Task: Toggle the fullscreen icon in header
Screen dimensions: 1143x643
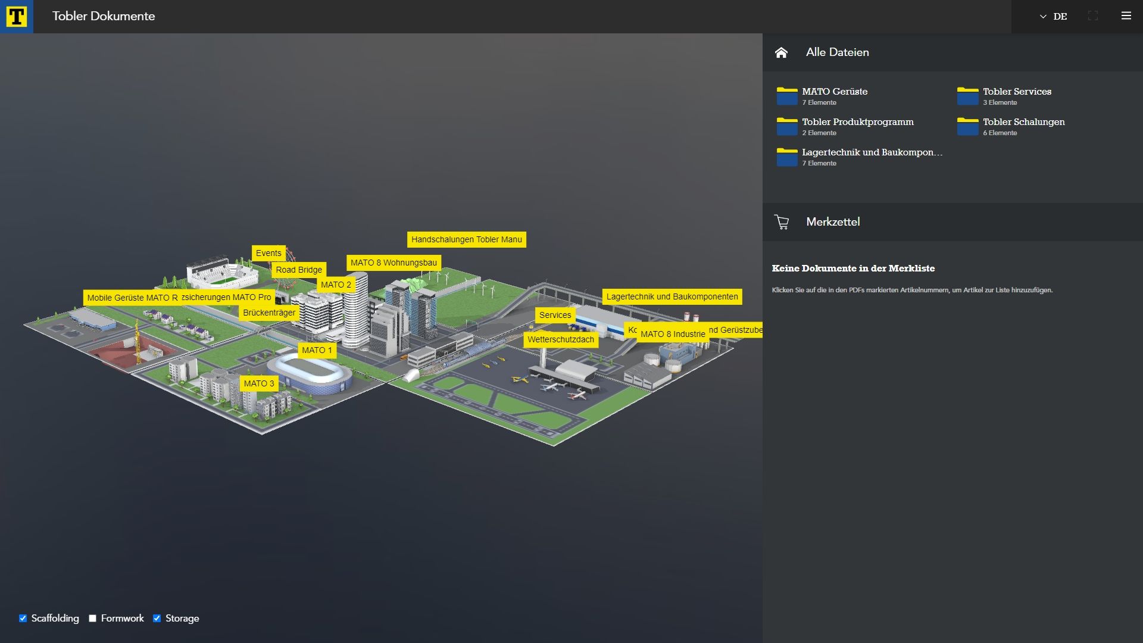Action: click(1092, 16)
